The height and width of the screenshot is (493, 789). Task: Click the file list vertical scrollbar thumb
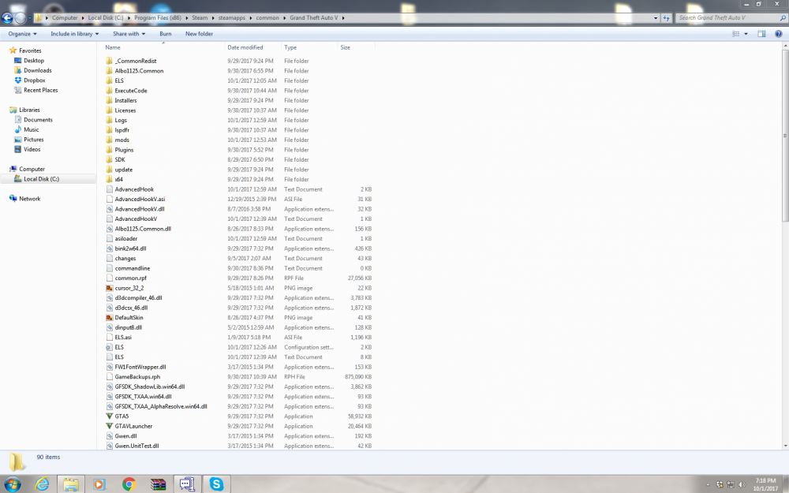tap(785, 136)
